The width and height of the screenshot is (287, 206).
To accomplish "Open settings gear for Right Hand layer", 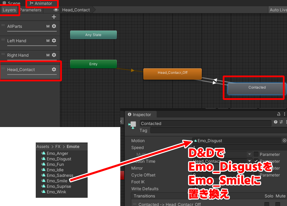I will 54,55.
